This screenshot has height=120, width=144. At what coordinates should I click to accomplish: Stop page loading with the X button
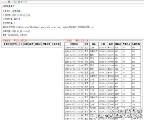9,2
